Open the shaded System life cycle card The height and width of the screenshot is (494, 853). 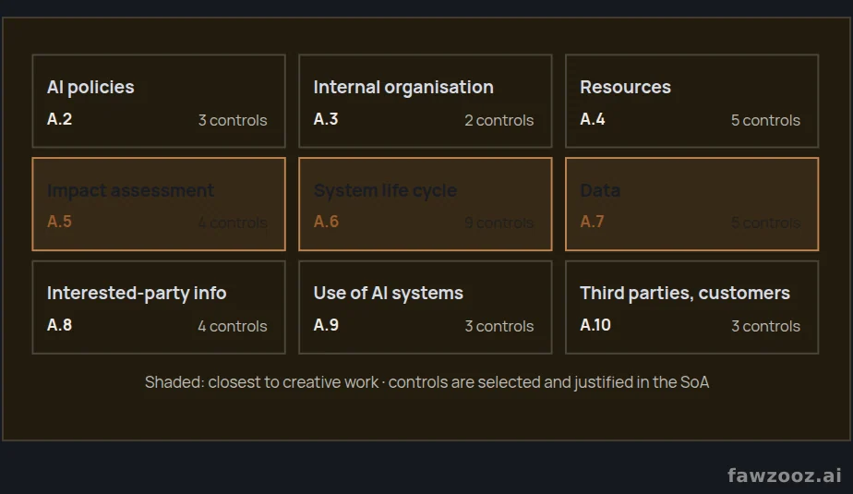point(426,204)
